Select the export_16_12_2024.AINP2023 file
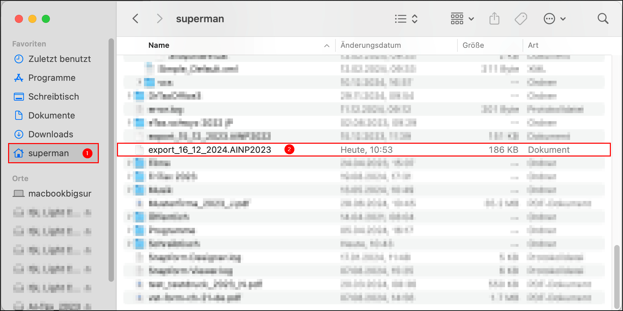 coord(210,149)
